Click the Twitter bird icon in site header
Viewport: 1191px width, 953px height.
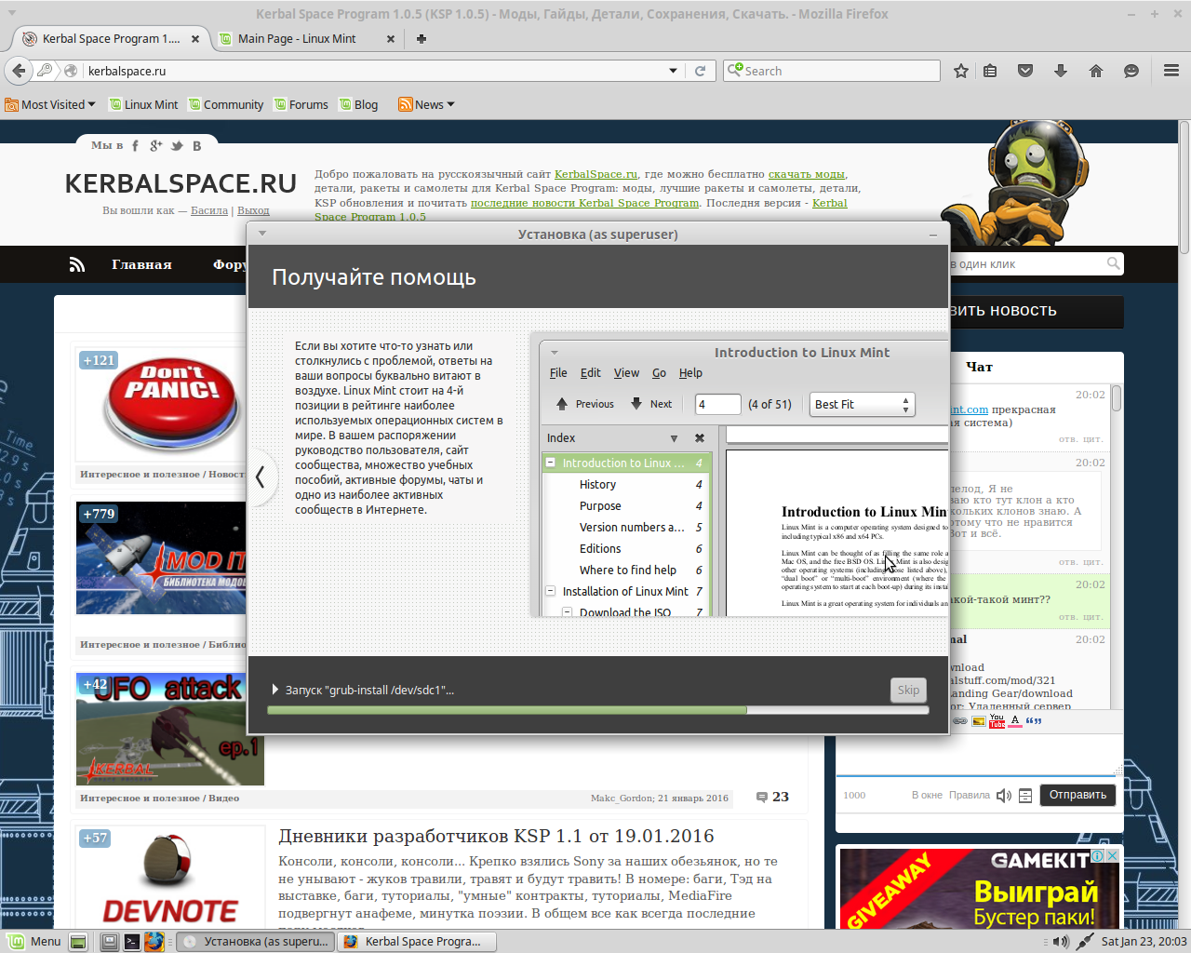(x=177, y=145)
